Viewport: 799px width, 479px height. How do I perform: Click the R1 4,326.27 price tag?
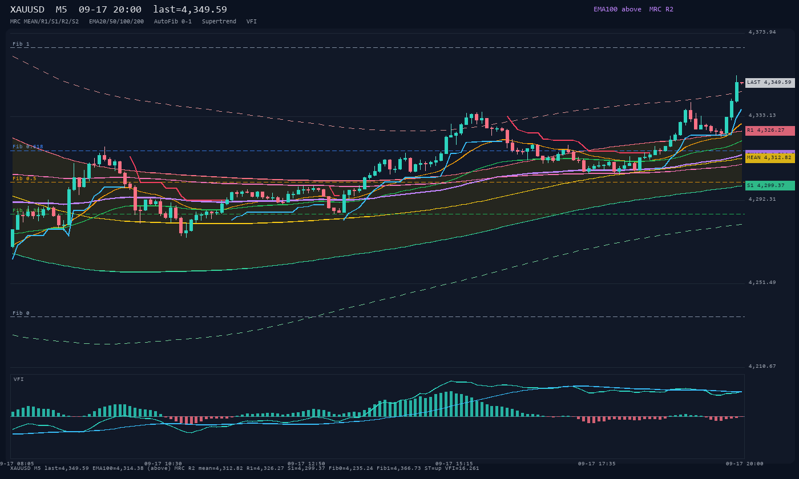coord(770,131)
